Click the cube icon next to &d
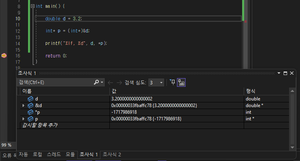Screen dimensions: 300x161 30,106
